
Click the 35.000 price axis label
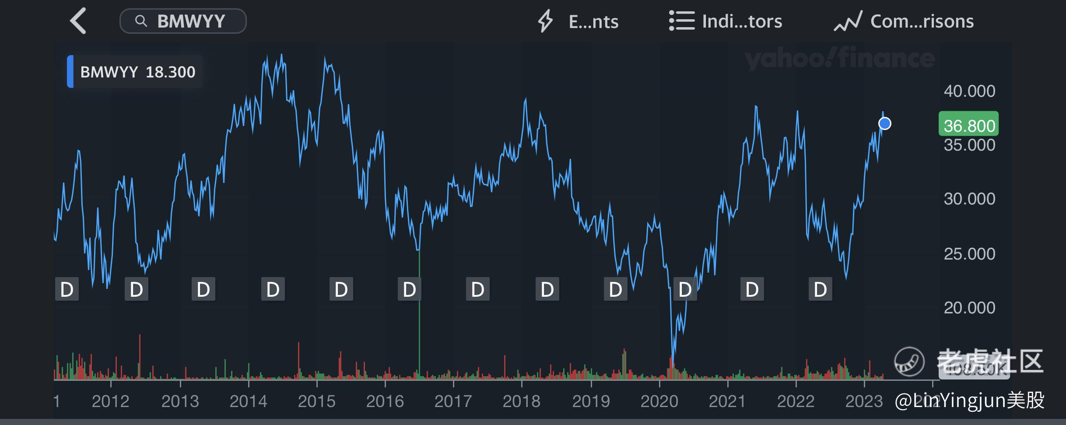pyautogui.click(x=969, y=145)
